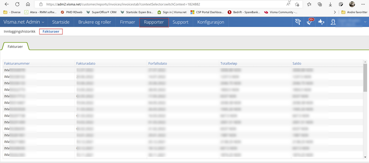The height and width of the screenshot is (163, 369).
Task: Open Innloggingshistorikk sub-tab
Action: tap(20, 31)
